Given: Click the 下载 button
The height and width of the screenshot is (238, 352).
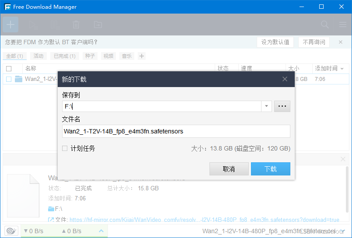Looking at the screenshot, I should tap(271, 169).
